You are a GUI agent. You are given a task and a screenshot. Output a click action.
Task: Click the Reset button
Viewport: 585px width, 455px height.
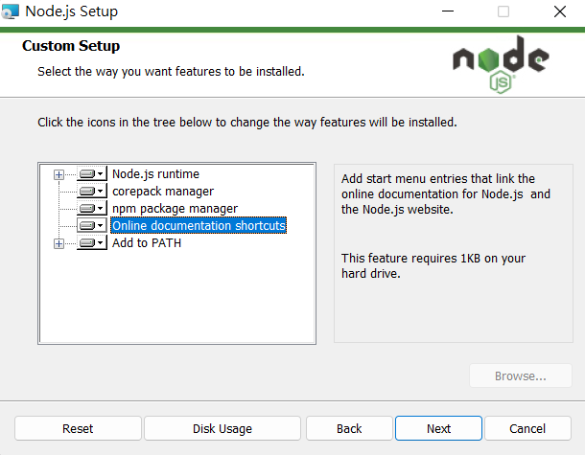pyautogui.click(x=78, y=428)
